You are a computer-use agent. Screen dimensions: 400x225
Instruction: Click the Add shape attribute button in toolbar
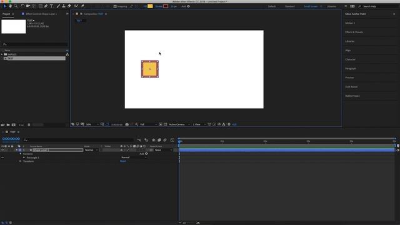[189, 6]
